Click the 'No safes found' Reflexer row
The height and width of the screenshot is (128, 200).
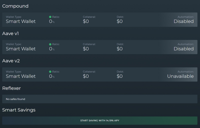(15, 99)
